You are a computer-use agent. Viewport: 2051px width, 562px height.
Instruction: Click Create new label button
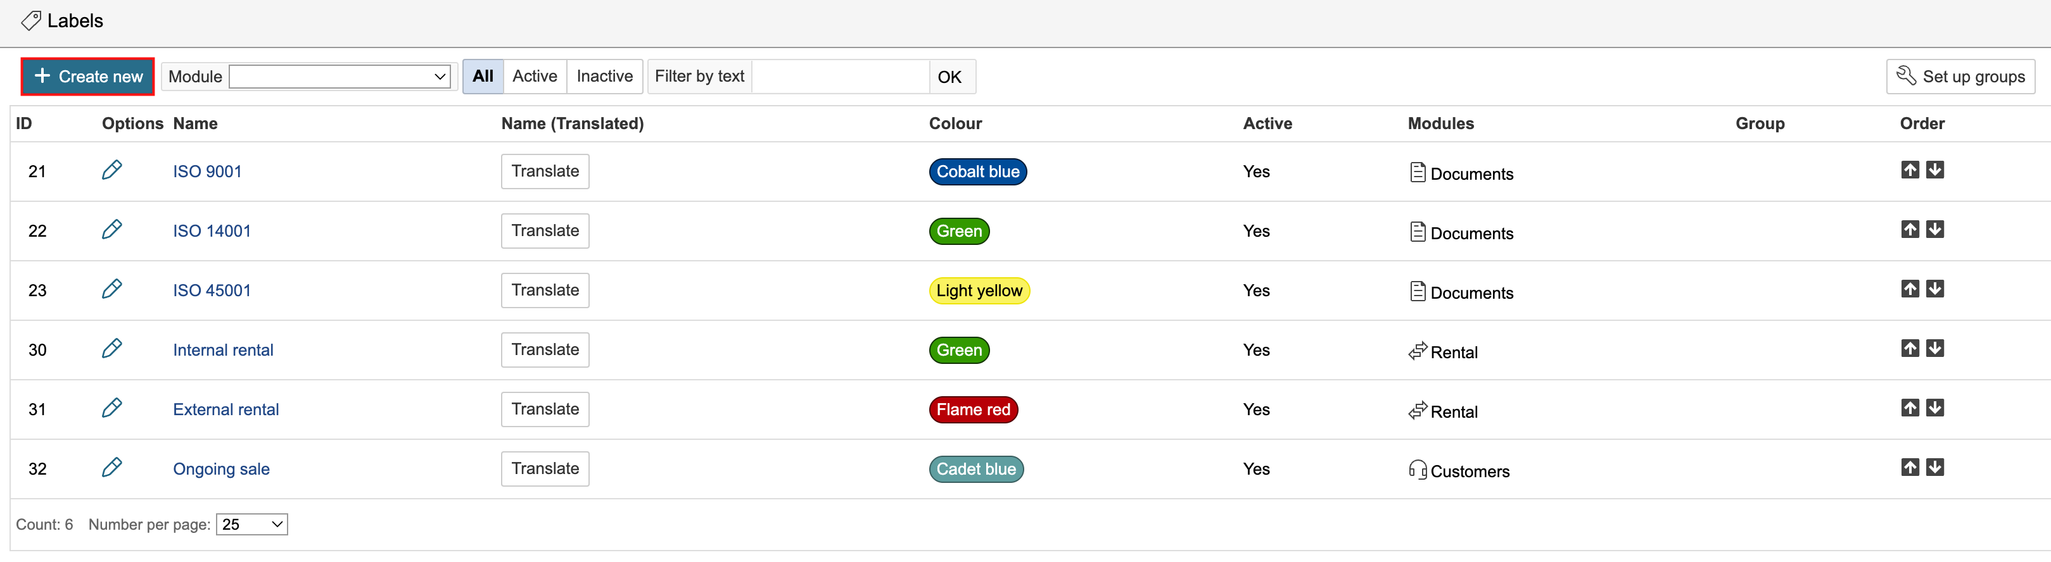[x=87, y=77]
